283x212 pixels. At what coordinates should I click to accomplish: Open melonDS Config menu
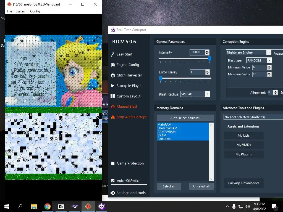point(35,11)
